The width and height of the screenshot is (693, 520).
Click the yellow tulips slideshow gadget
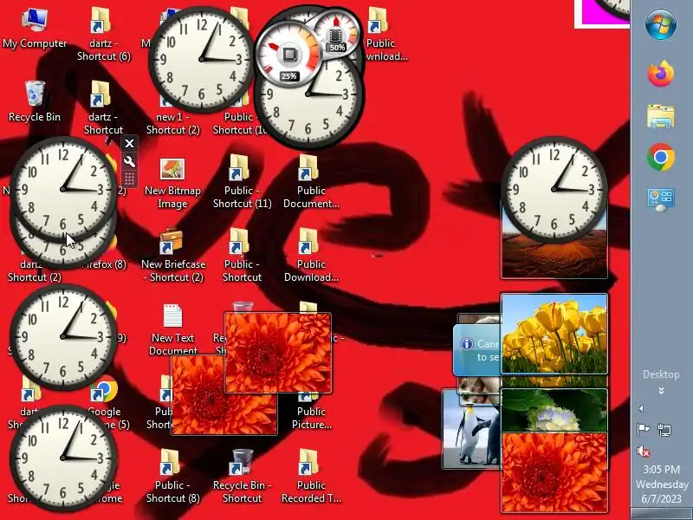pyautogui.click(x=554, y=334)
